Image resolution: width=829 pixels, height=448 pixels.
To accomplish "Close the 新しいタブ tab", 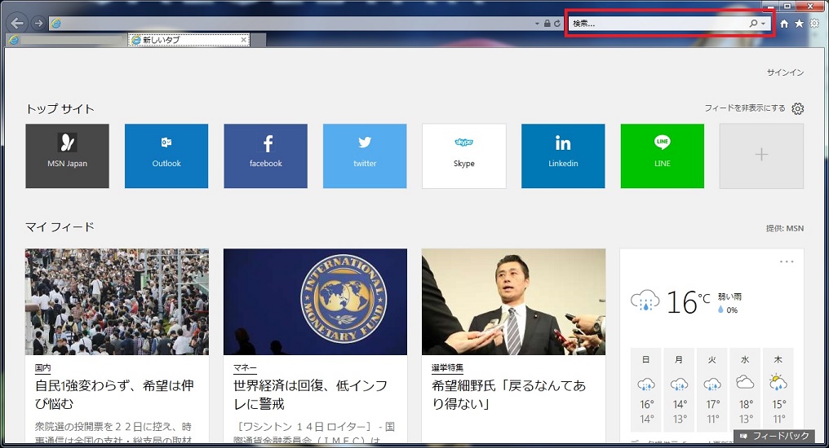I will tap(243, 40).
